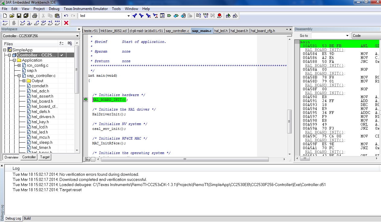Collapse the SimpleApp workspace node
This screenshot has width=381, height=222.
(5, 50)
